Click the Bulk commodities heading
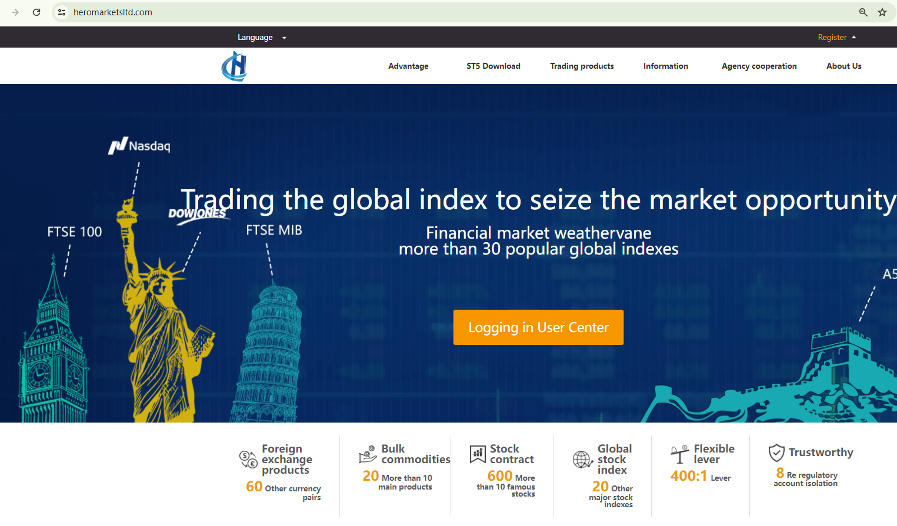Image resolution: width=897 pixels, height=526 pixels. click(x=416, y=454)
